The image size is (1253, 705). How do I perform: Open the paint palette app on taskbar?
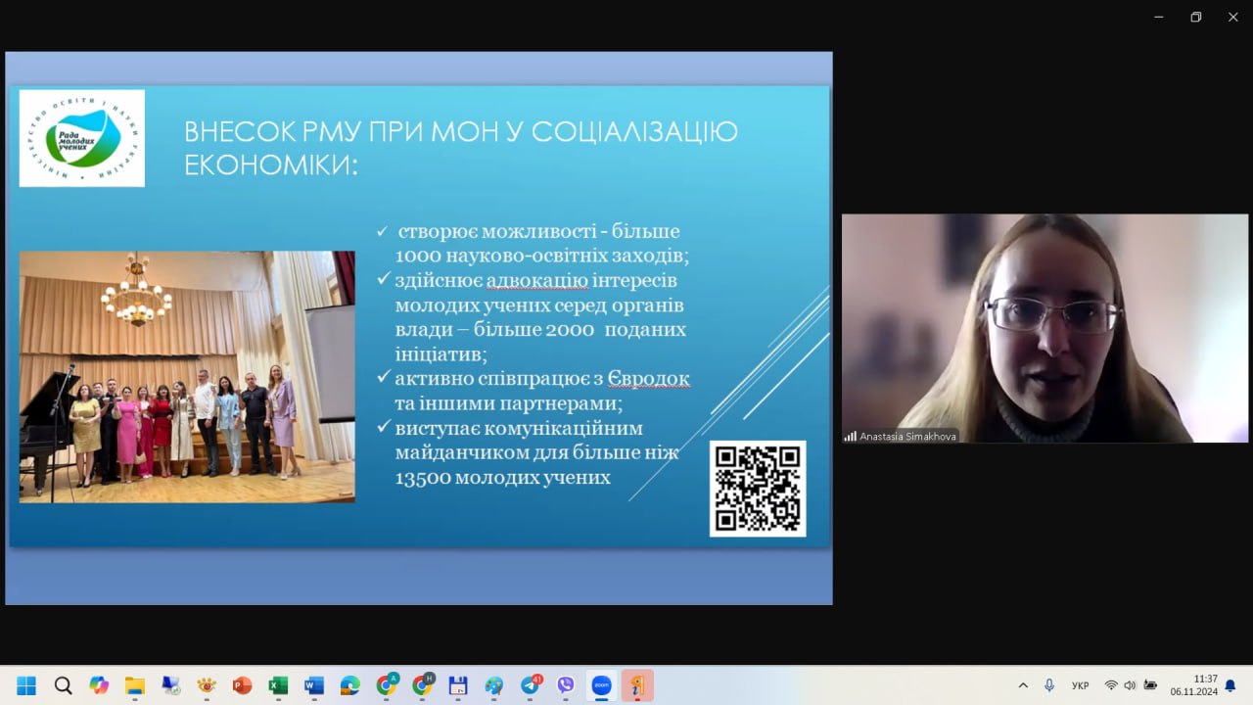tap(494, 685)
